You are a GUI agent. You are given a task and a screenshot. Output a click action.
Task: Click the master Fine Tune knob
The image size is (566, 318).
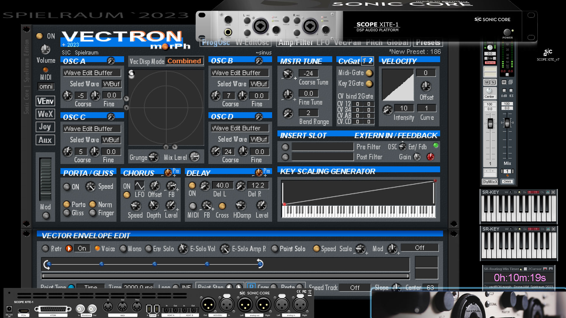click(288, 94)
